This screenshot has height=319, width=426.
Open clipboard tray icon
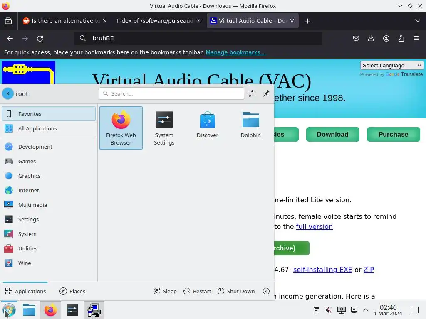point(316,310)
